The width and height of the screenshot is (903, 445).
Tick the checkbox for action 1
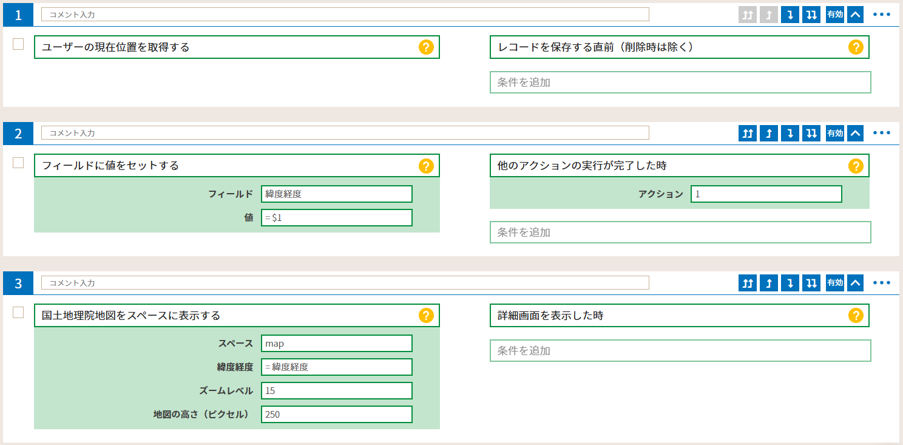18,44
